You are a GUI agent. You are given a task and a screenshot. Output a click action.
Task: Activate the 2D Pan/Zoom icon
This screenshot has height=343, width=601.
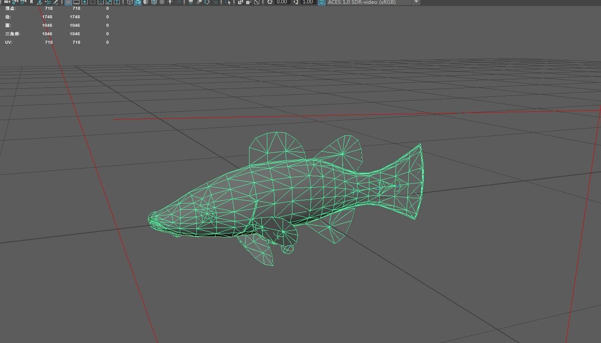pos(48,2)
